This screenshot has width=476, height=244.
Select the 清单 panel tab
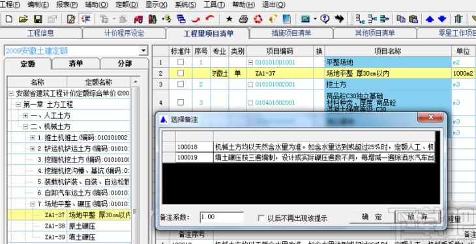76,63
